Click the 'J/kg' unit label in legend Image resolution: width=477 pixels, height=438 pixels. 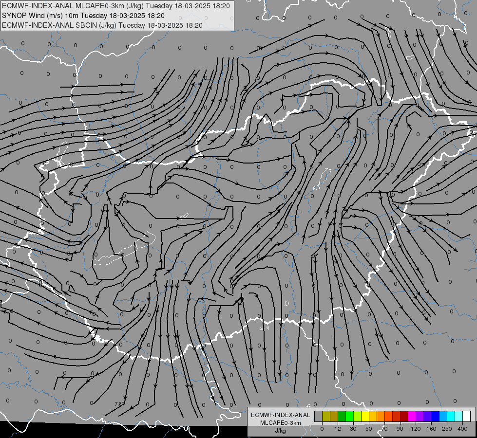point(281,431)
